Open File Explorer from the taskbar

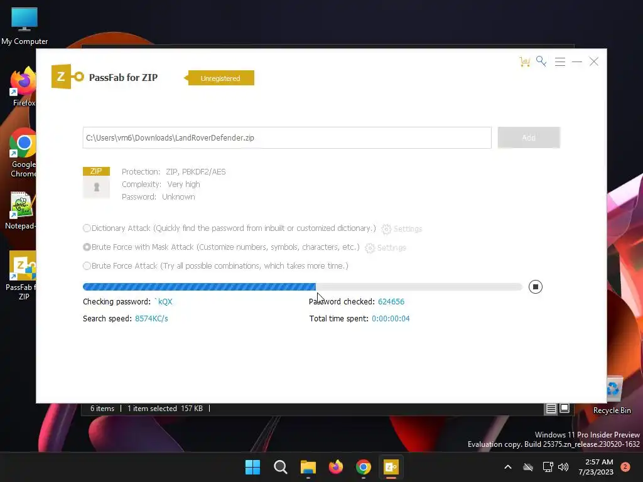point(308,467)
